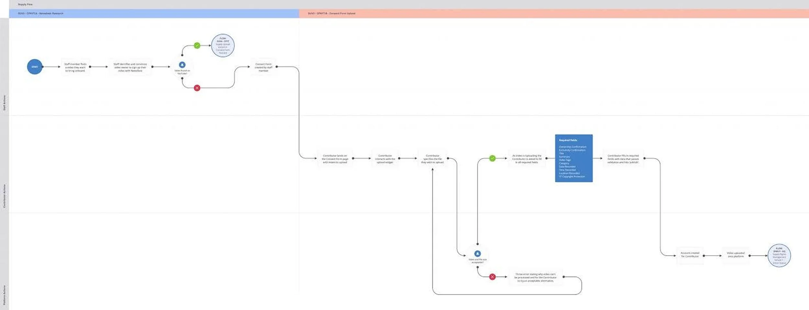This screenshot has height=310, width=809.
Task: Click the person icon in "Video and file size acceptable?" decision
Action: [477, 253]
